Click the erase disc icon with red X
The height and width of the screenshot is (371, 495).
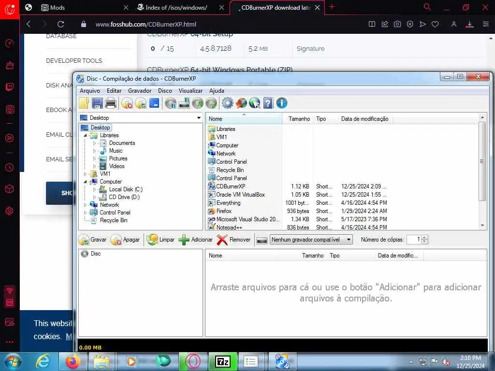click(127, 103)
